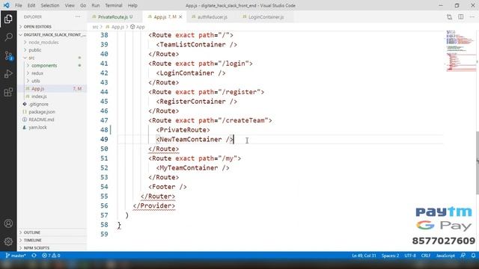Switch to the authReducer.js tab
Viewport: 479px width, 269px height.
(x=212, y=16)
